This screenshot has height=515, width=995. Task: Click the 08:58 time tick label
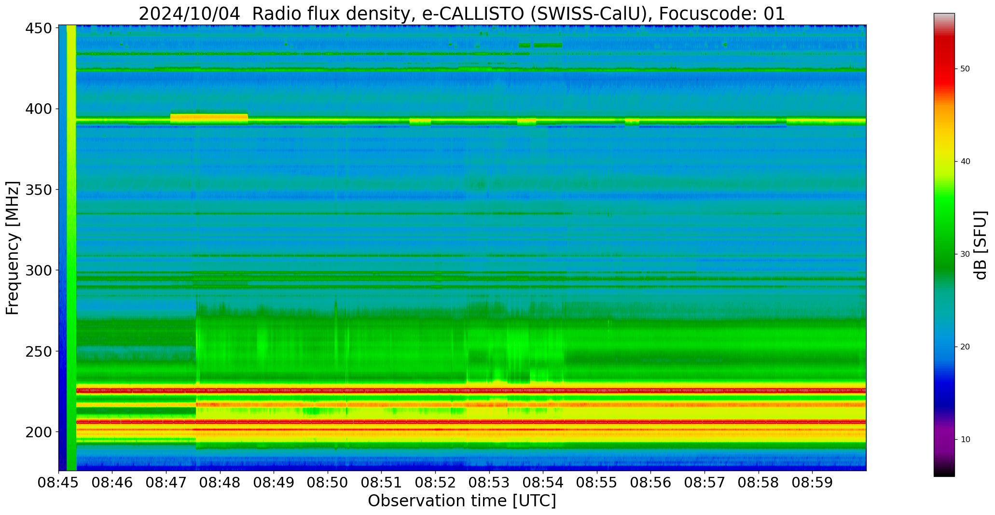pos(759,483)
